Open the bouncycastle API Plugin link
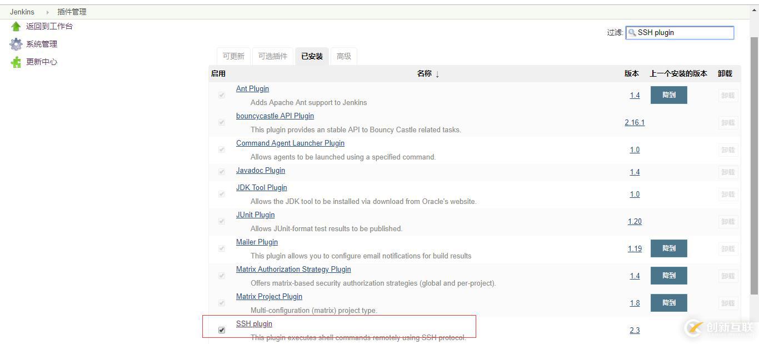Viewport: 759px width, 344px height. click(275, 116)
